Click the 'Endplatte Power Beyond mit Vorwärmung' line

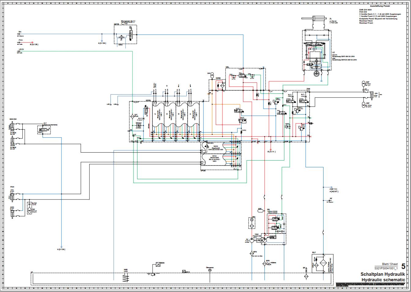click(379, 19)
